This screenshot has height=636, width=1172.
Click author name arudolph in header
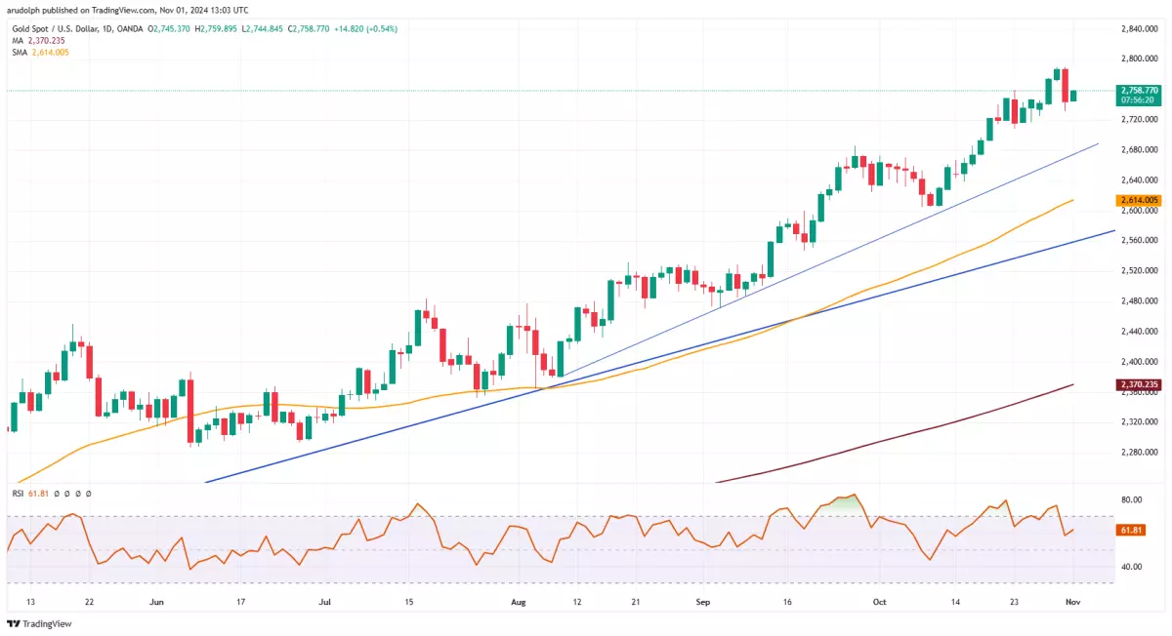(25, 10)
